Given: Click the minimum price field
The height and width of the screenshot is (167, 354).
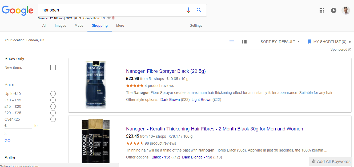Looking at the screenshot, I should coord(18,126).
